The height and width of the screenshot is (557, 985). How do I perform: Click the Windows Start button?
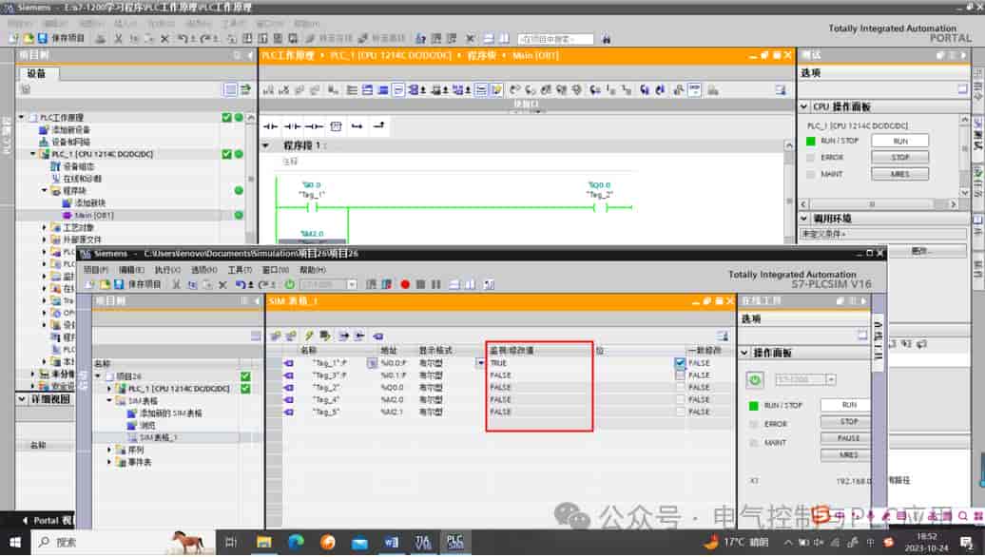[x=14, y=542]
